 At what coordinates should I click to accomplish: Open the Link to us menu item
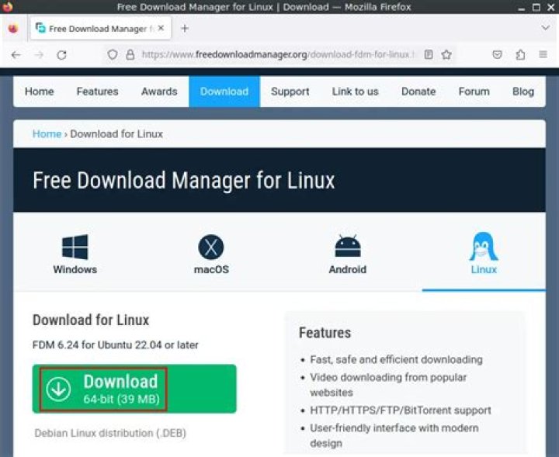[355, 92]
